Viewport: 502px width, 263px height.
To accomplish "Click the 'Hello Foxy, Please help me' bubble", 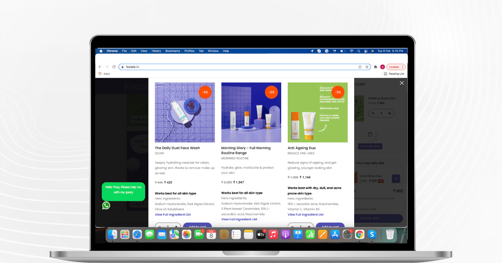I will pyautogui.click(x=123, y=191).
